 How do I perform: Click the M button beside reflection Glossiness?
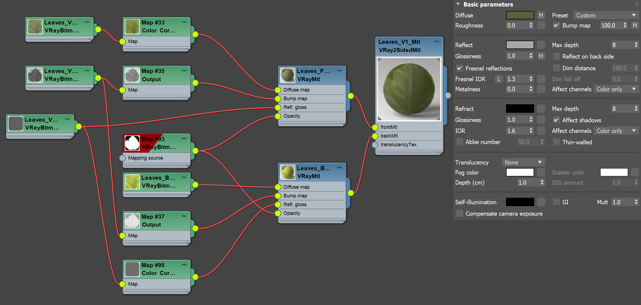point(541,56)
